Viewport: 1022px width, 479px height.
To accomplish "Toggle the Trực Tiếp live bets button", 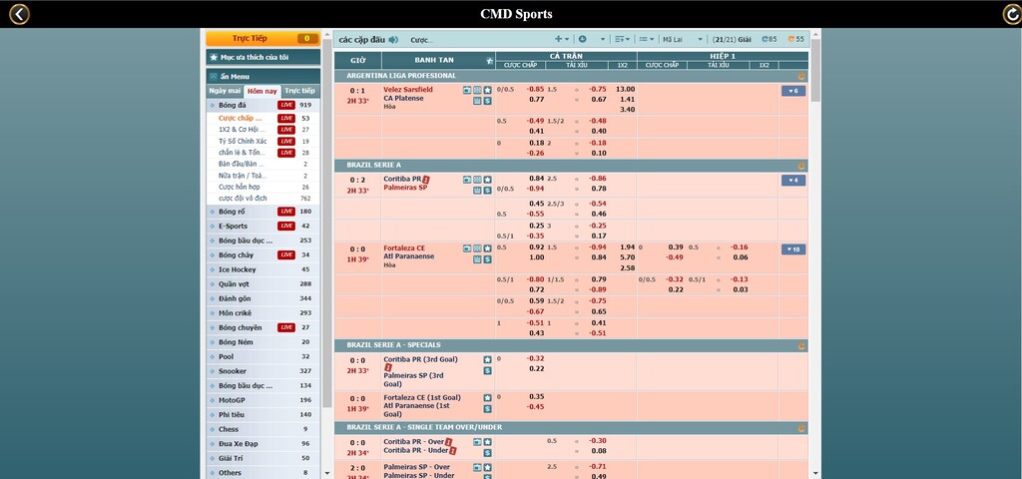I will [262, 38].
